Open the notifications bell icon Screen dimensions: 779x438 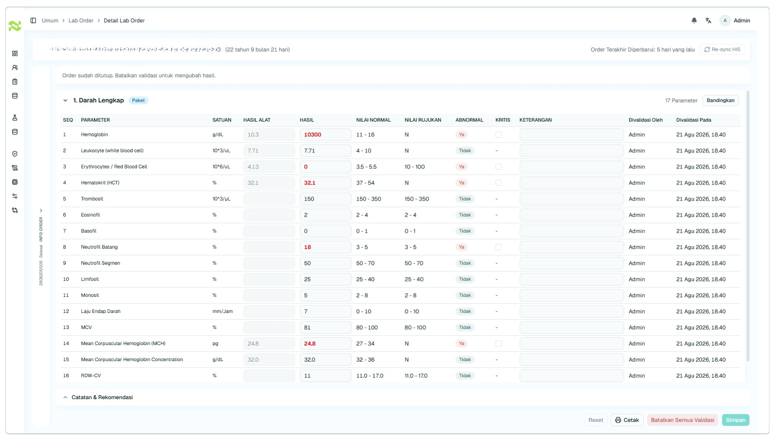694,20
